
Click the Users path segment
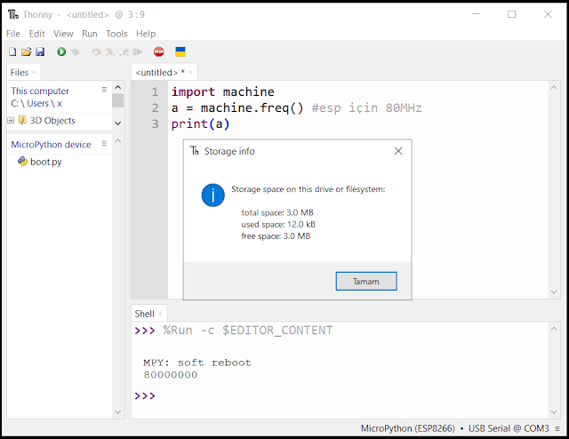click(37, 103)
